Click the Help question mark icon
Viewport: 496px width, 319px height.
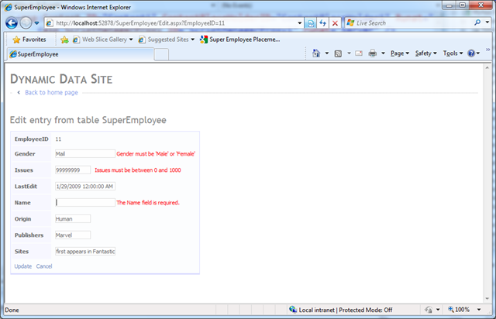471,53
